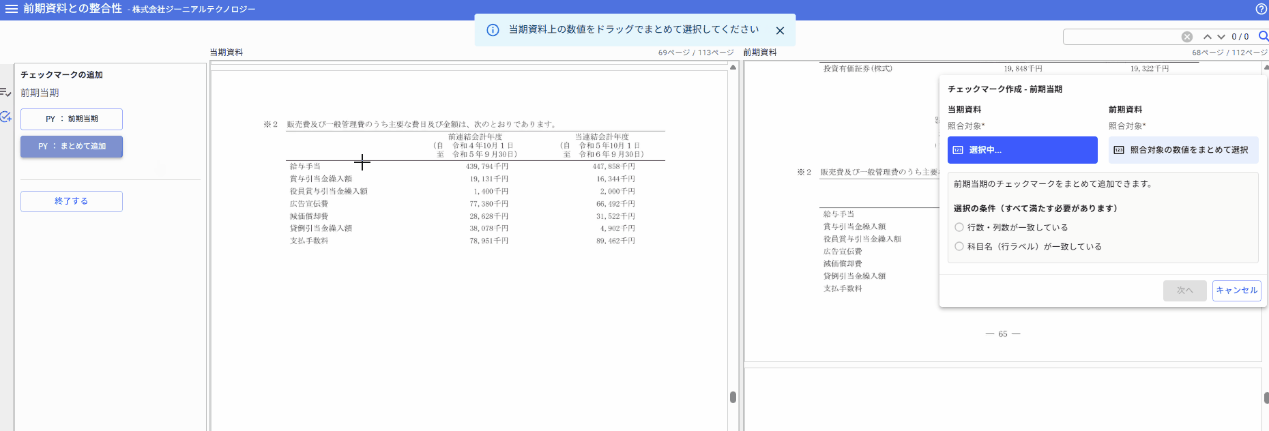Open the hamburger menu icon
Screen dimensions: 1269x431
[x=11, y=9]
